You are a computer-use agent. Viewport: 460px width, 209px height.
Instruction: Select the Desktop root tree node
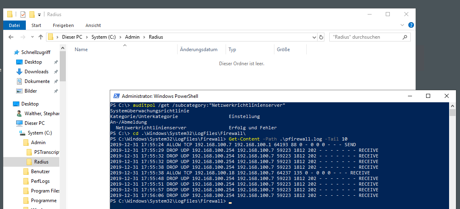pyautogui.click(x=30, y=104)
